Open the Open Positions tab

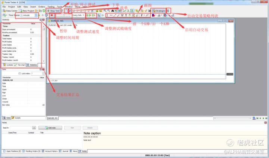pyautogui.click(x=12, y=151)
